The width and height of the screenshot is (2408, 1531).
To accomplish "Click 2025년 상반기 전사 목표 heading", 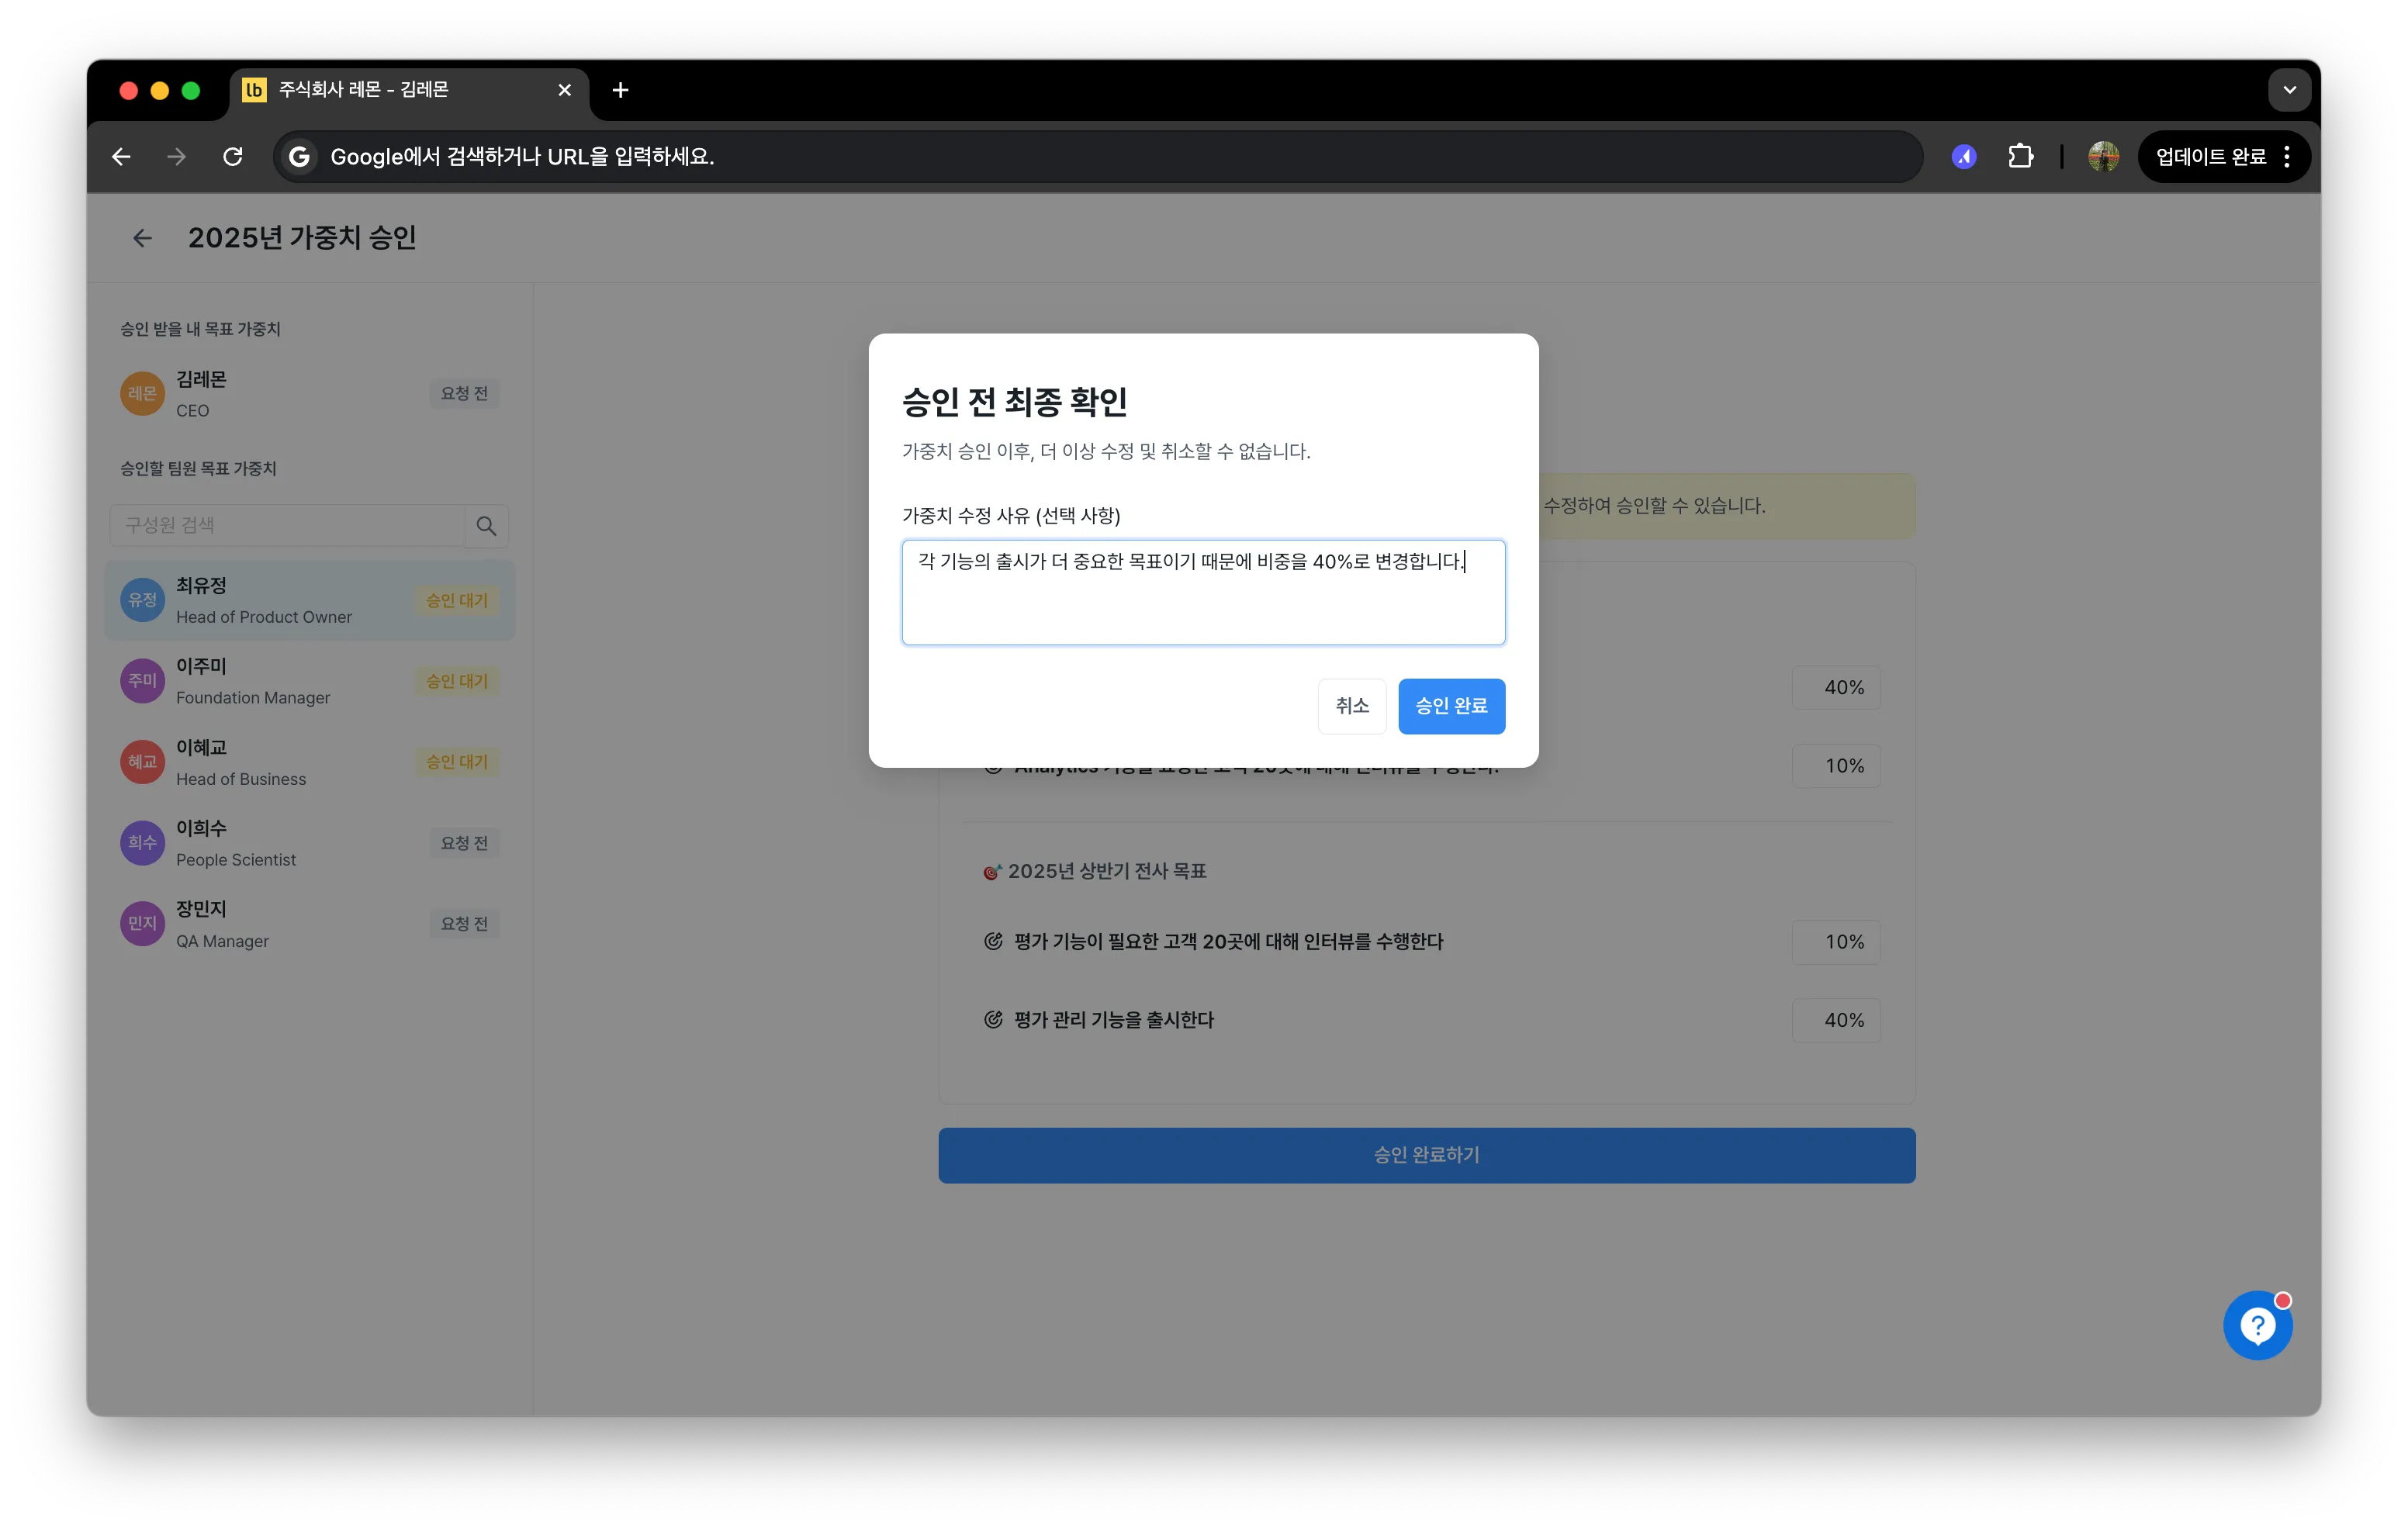I will (x=1107, y=871).
